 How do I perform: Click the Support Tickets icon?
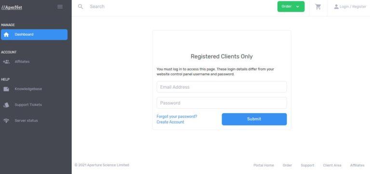point(6,105)
